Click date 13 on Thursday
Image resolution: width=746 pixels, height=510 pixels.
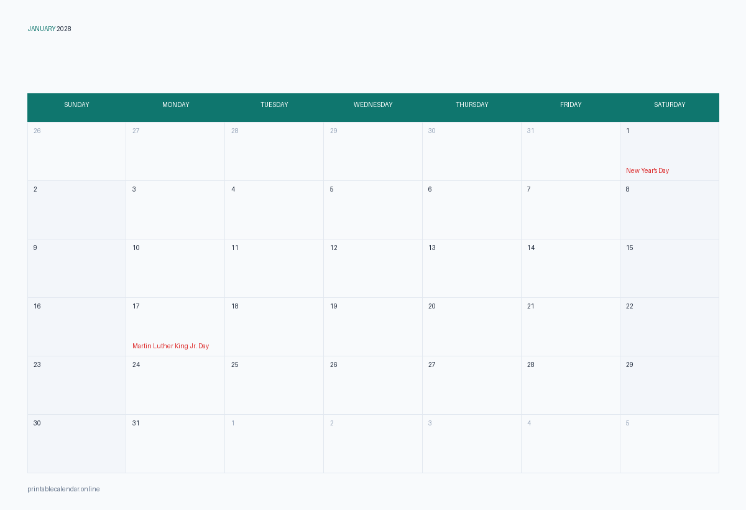(x=431, y=248)
